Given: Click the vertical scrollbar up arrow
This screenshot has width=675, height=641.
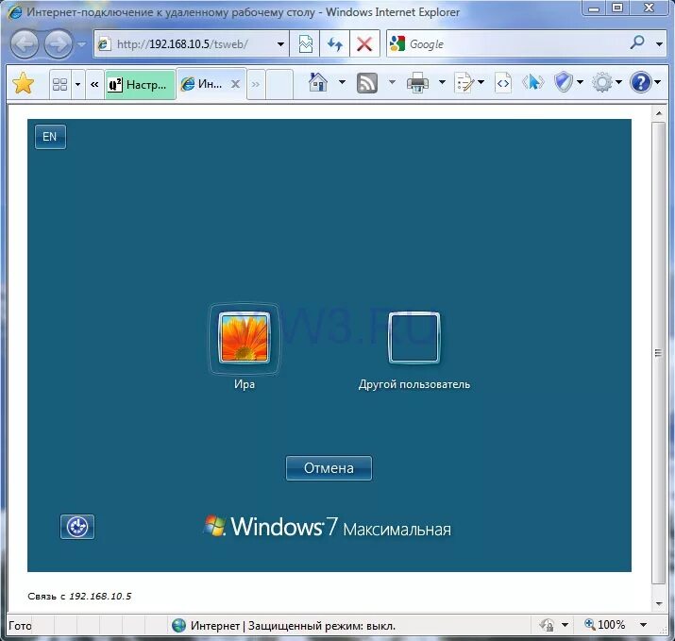Looking at the screenshot, I should click(x=659, y=113).
